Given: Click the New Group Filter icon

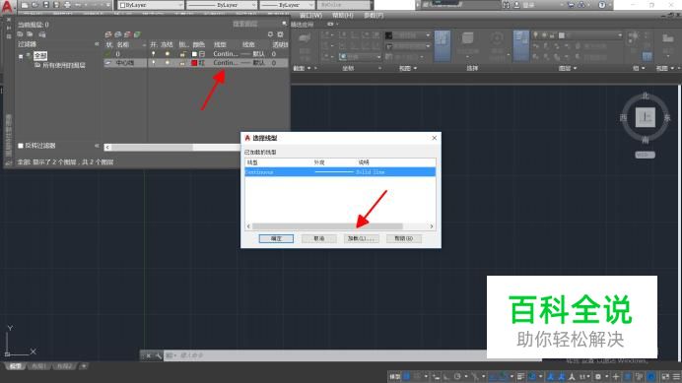Looking at the screenshot, I should point(30,33).
